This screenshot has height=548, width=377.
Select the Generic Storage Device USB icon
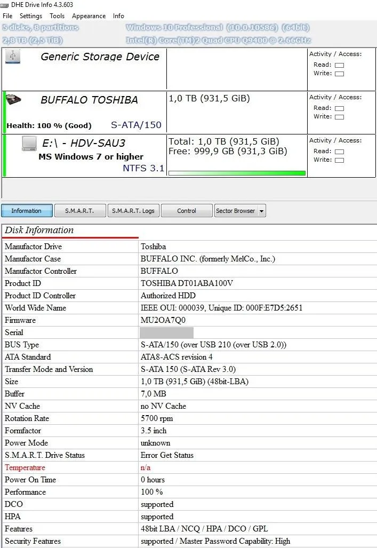(x=13, y=56)
